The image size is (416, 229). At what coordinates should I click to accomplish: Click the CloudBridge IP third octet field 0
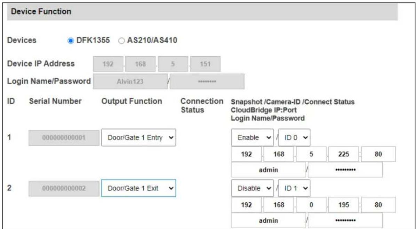point(311,205)
